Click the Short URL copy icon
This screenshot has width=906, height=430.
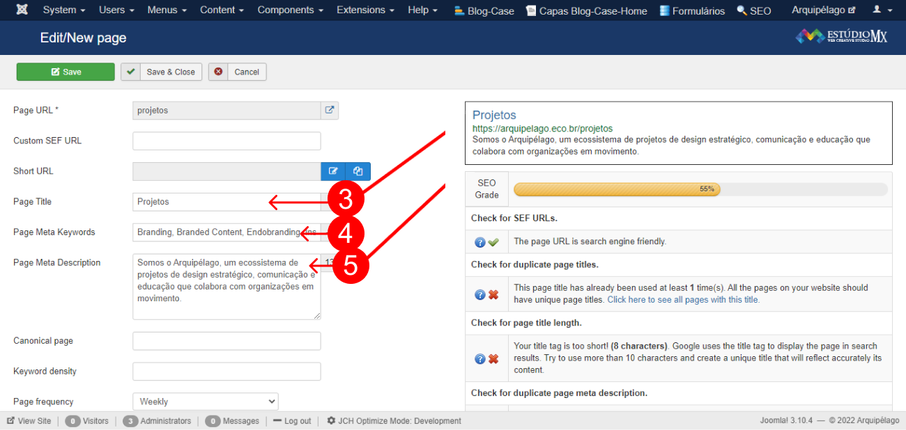[358, 171]
